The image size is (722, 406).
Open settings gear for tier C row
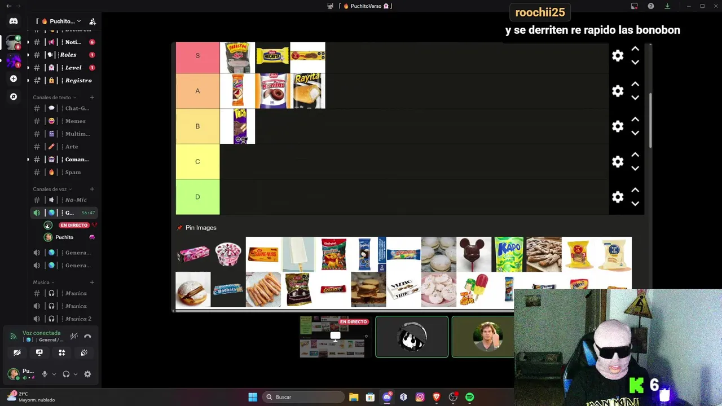[x=618, y=162]
